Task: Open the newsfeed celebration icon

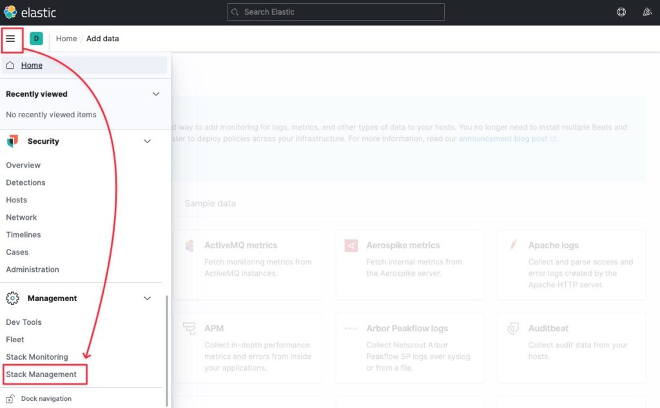Action: (x=647, y=12)
